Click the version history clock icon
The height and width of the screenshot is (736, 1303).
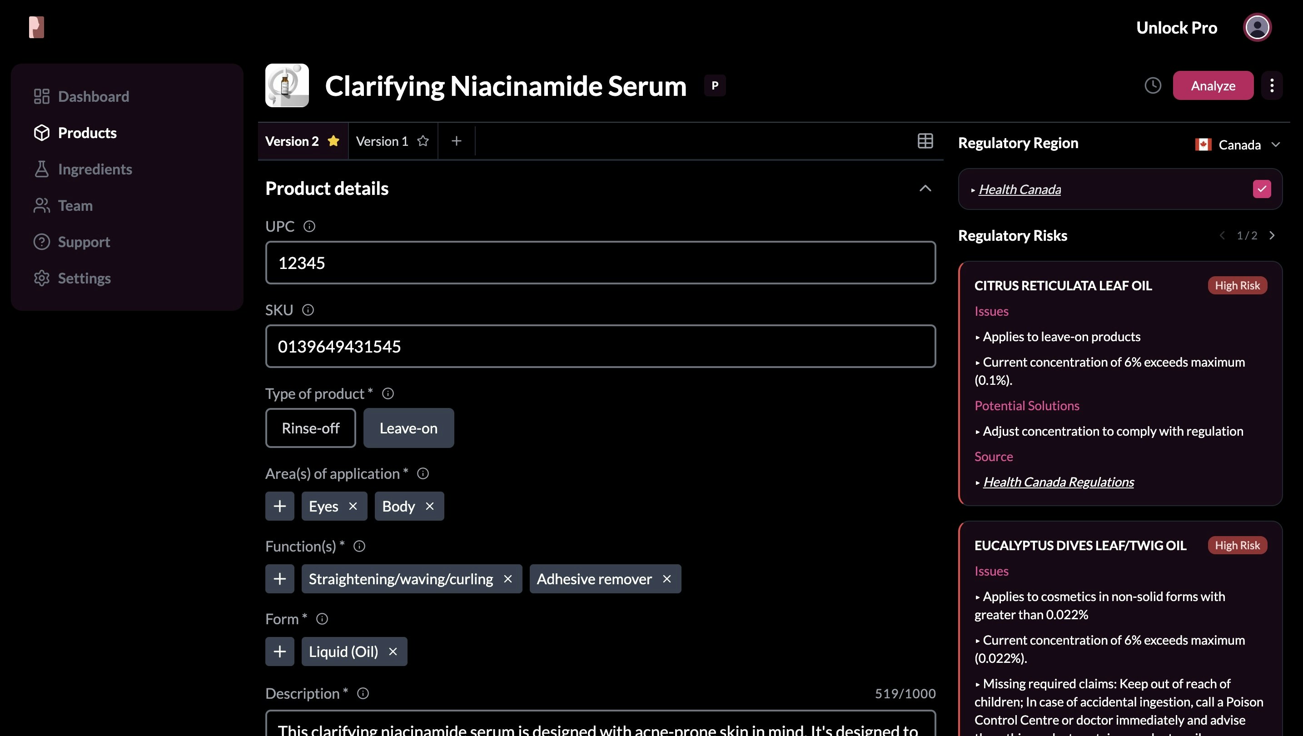pos(1153,85)
